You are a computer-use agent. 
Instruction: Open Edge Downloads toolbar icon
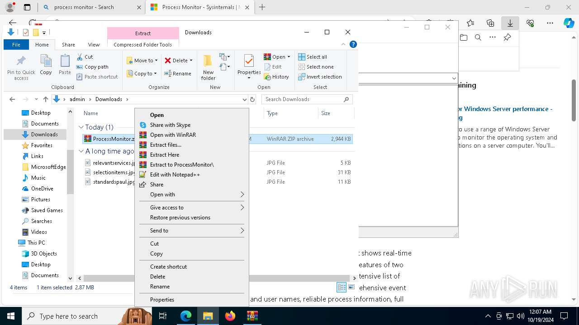click(x=510, y=23)
